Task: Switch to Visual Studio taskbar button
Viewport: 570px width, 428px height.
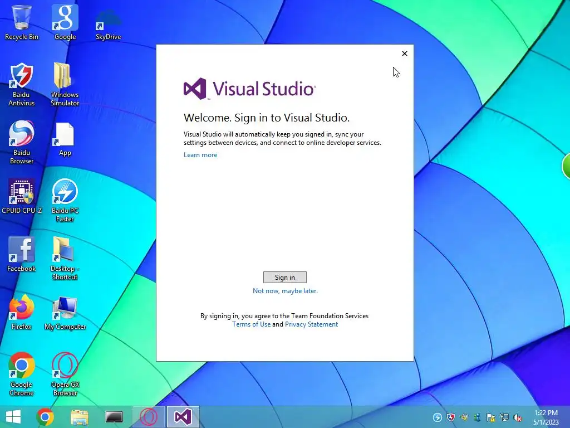Action: tap(183, 417)
